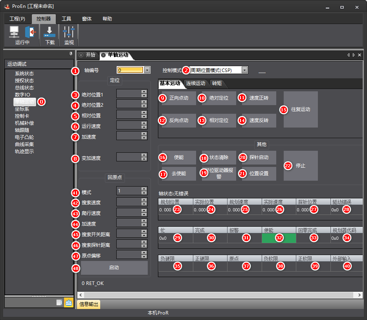The width and height of the screenshot is (367, 320).
Task: Close the 单轴运动 tab using its X icon
Action: click(103, 55)
